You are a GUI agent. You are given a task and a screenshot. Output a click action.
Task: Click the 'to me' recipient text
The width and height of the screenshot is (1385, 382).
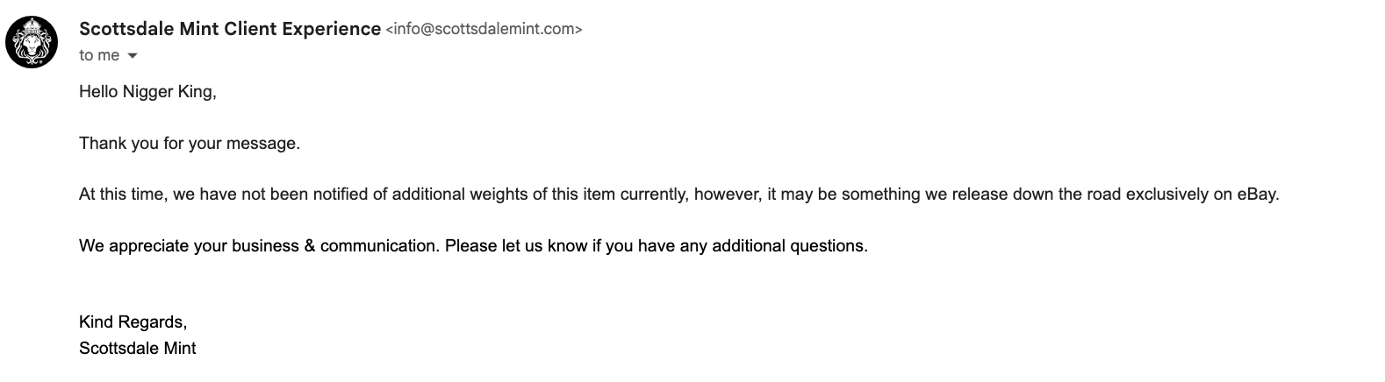pos(98,55)
